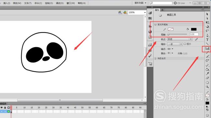Toggle the 提示 stroke hinting checkbox
Image resolution: width=211 pixels, height=118 pixels.
185,44
